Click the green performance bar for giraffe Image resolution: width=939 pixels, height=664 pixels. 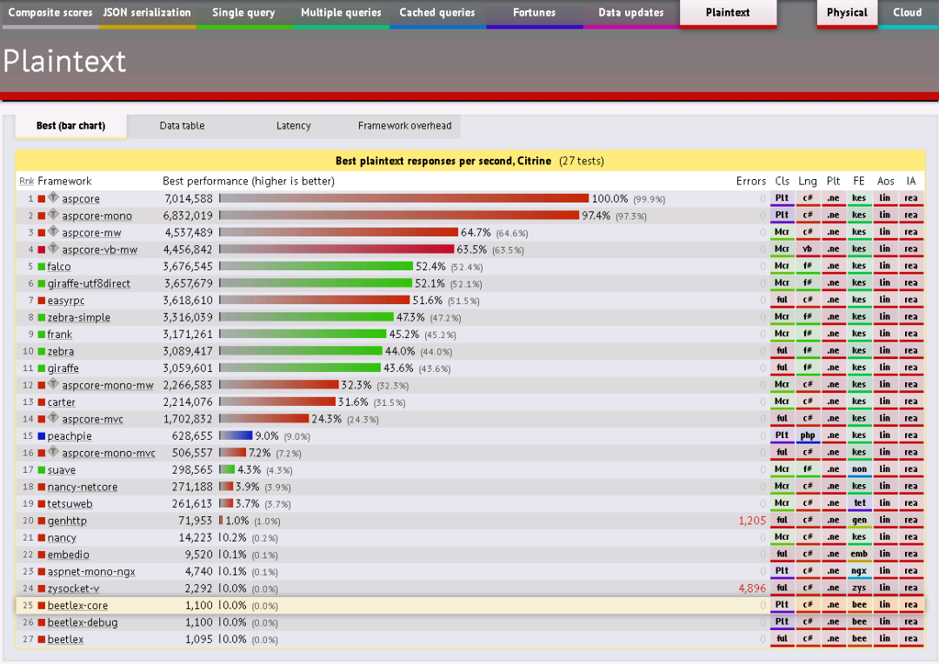click(x=300, y=369)
